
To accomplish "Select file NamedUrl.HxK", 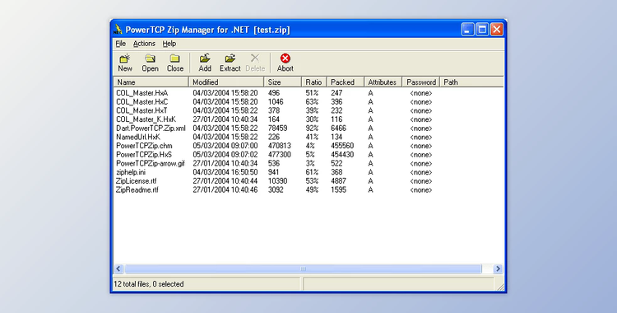I will pos(138,138).
